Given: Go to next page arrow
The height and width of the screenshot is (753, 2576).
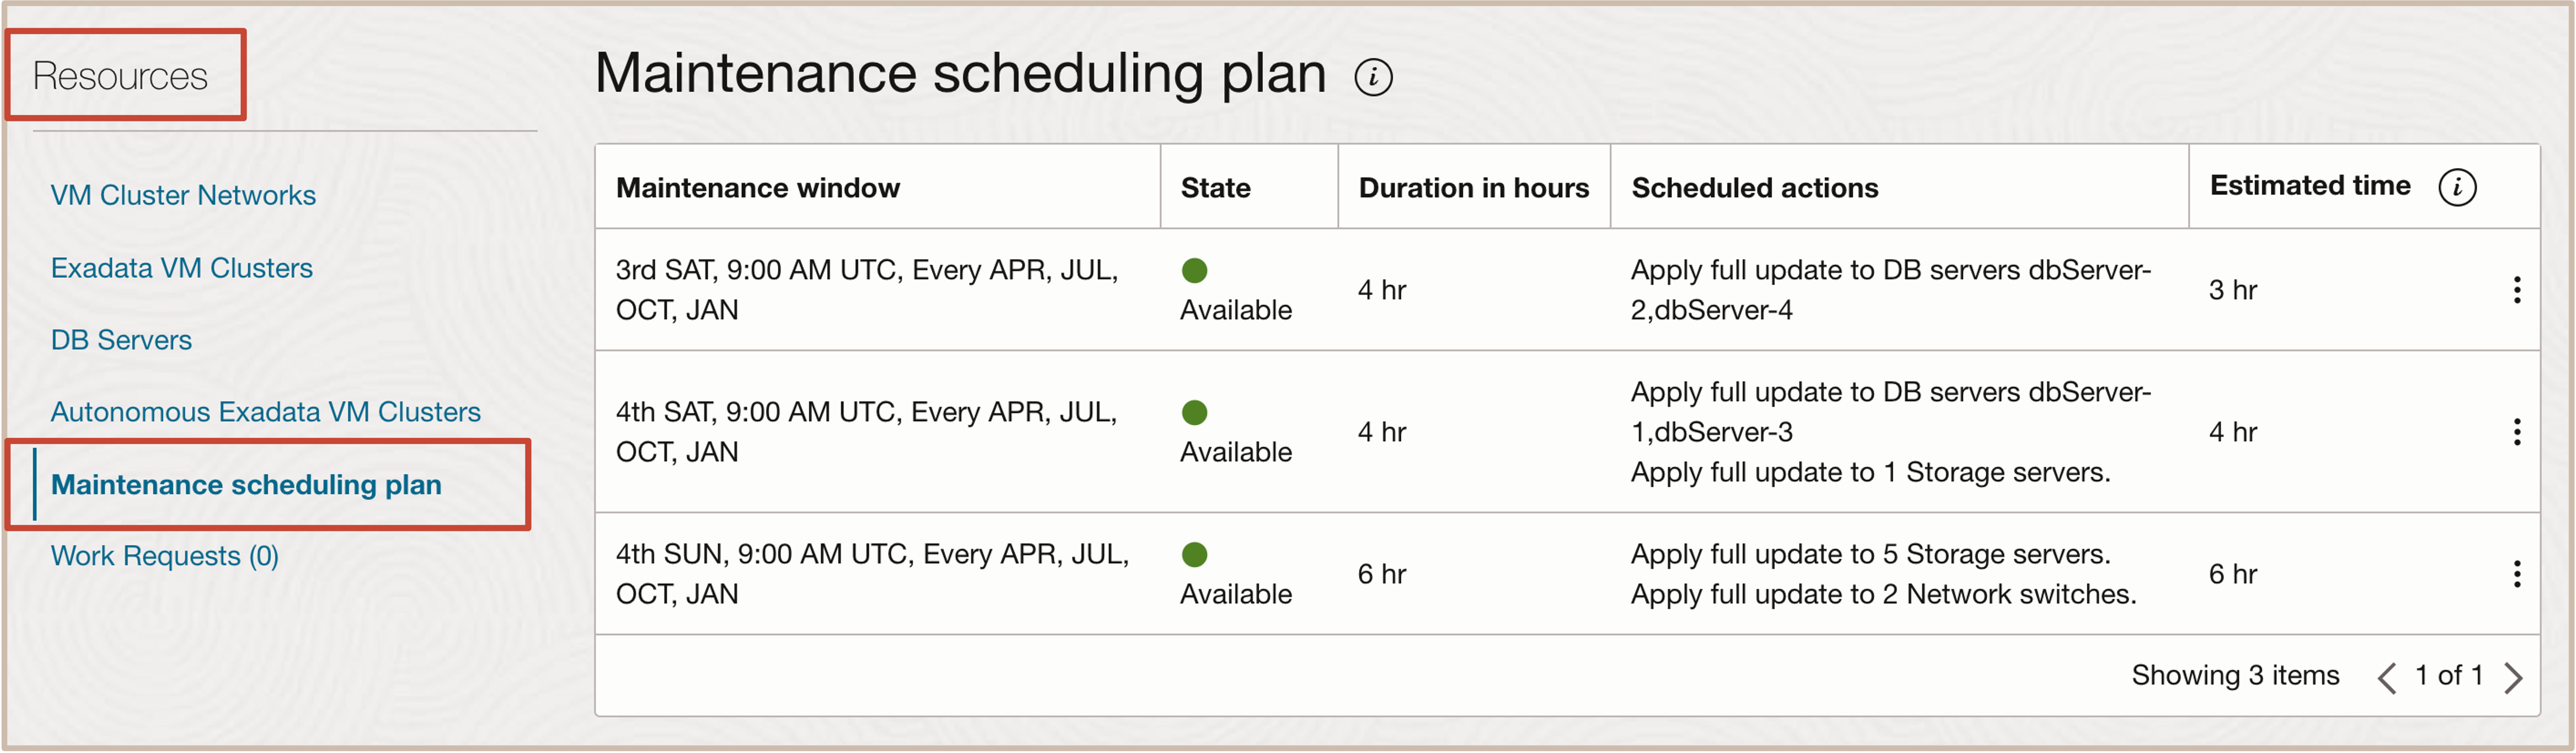Looking at the screenshot, I should (x=2513, y=677).
